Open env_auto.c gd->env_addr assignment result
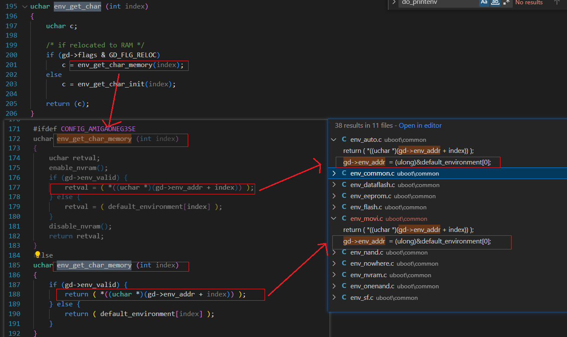Viewport: 567px width, 337px height. pos(417,162)
